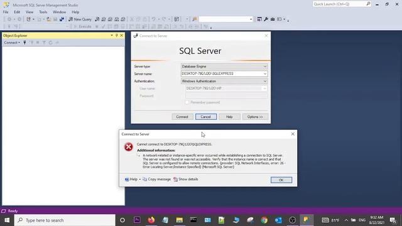
Task: Open Firefox from the taskbar
Action: click(151, 220)
